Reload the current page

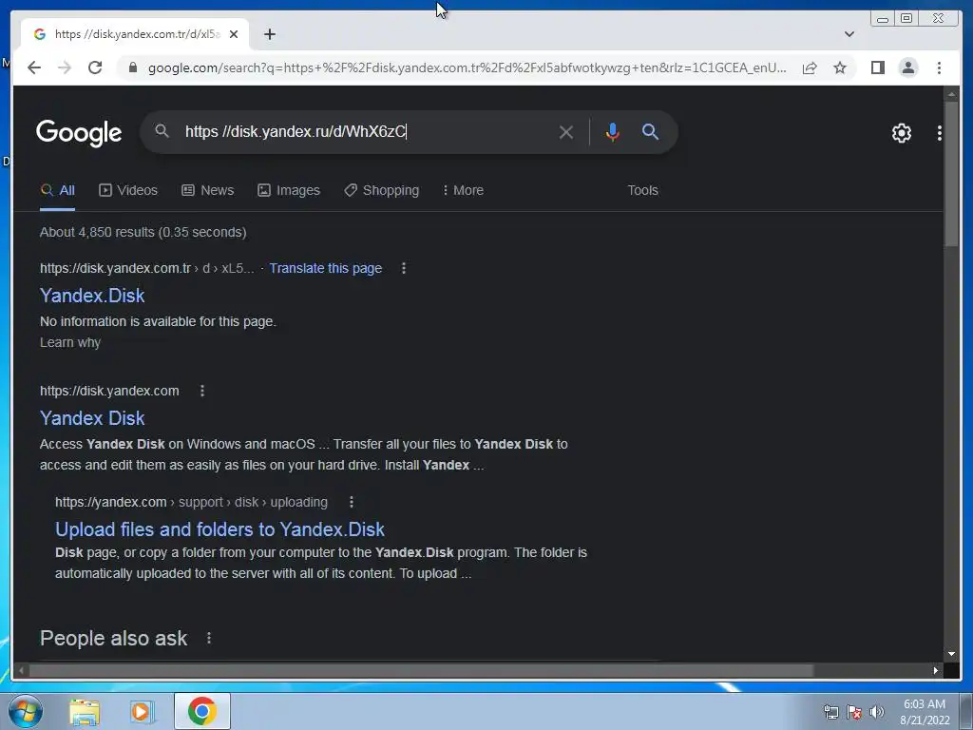coord(95,67)
